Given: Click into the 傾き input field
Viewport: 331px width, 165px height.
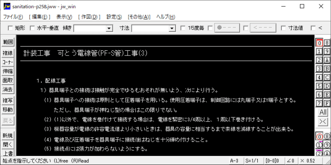Looking at the screenshot, I should point(90,28).
